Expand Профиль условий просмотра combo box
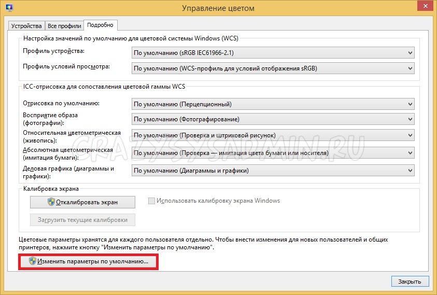 (x=273, y=68)
